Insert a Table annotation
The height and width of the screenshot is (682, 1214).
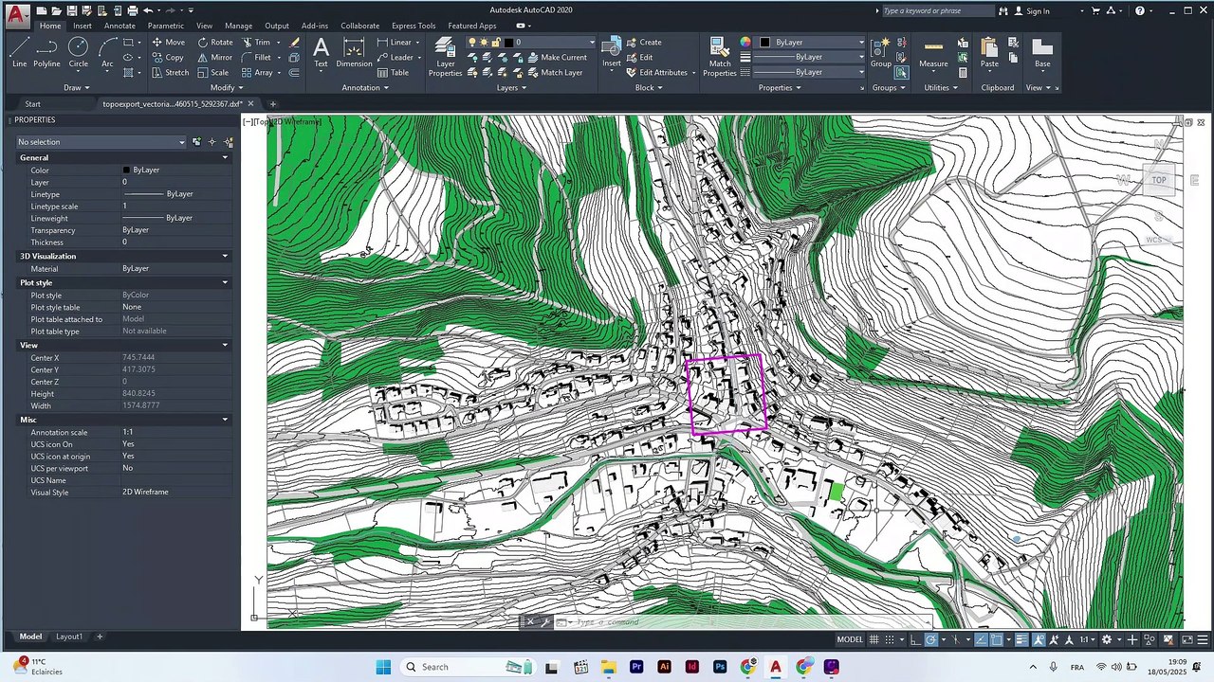coord(393,73)
